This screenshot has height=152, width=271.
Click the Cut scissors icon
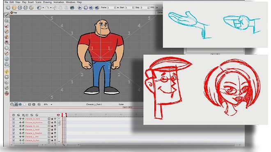[55, 8]
